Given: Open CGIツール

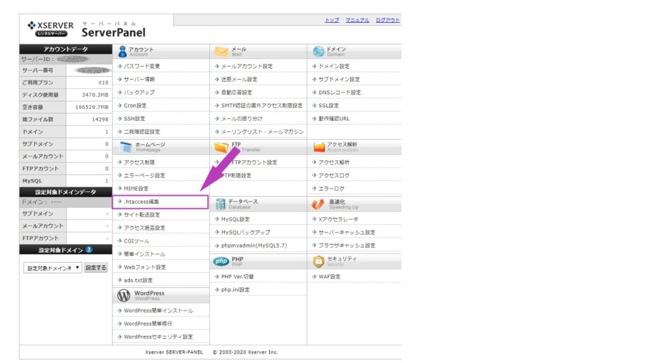Looking at the screenshot, I should click(136, 241).
